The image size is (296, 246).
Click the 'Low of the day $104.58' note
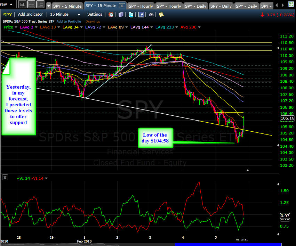point(155,138)
